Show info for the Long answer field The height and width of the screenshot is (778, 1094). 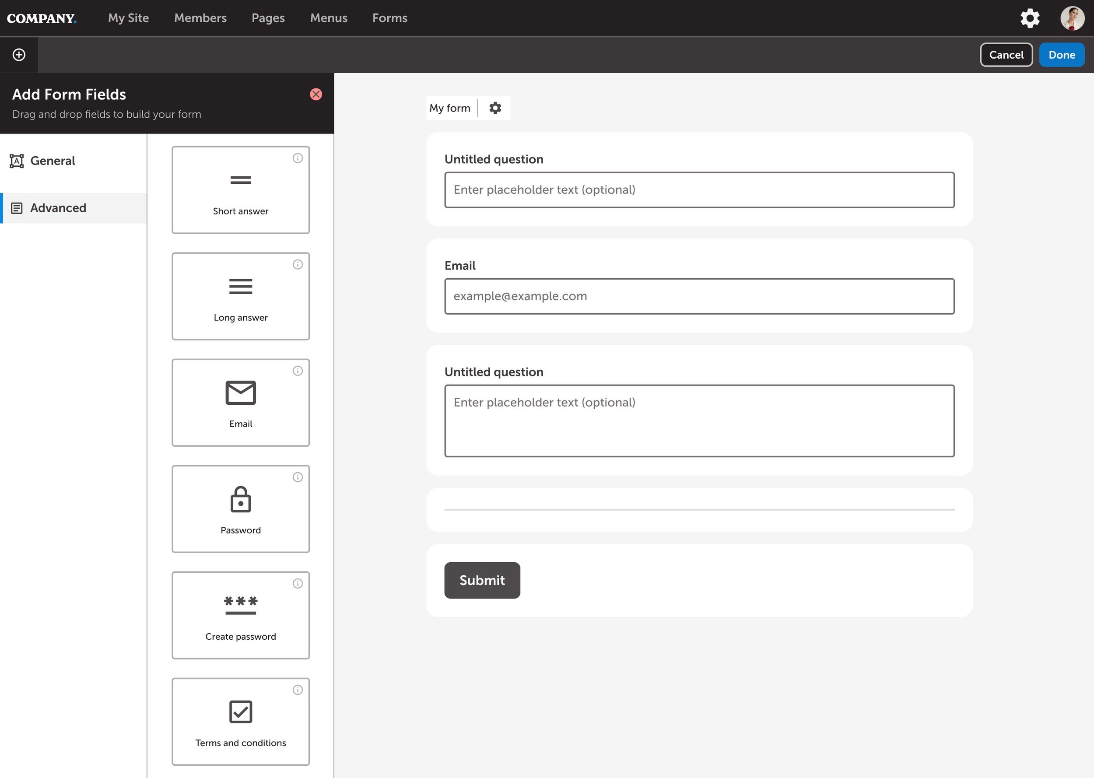coord(298,264)
